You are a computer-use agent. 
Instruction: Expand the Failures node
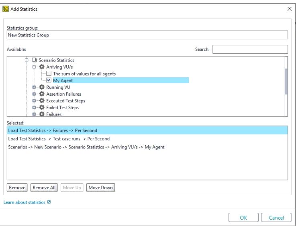34,114
